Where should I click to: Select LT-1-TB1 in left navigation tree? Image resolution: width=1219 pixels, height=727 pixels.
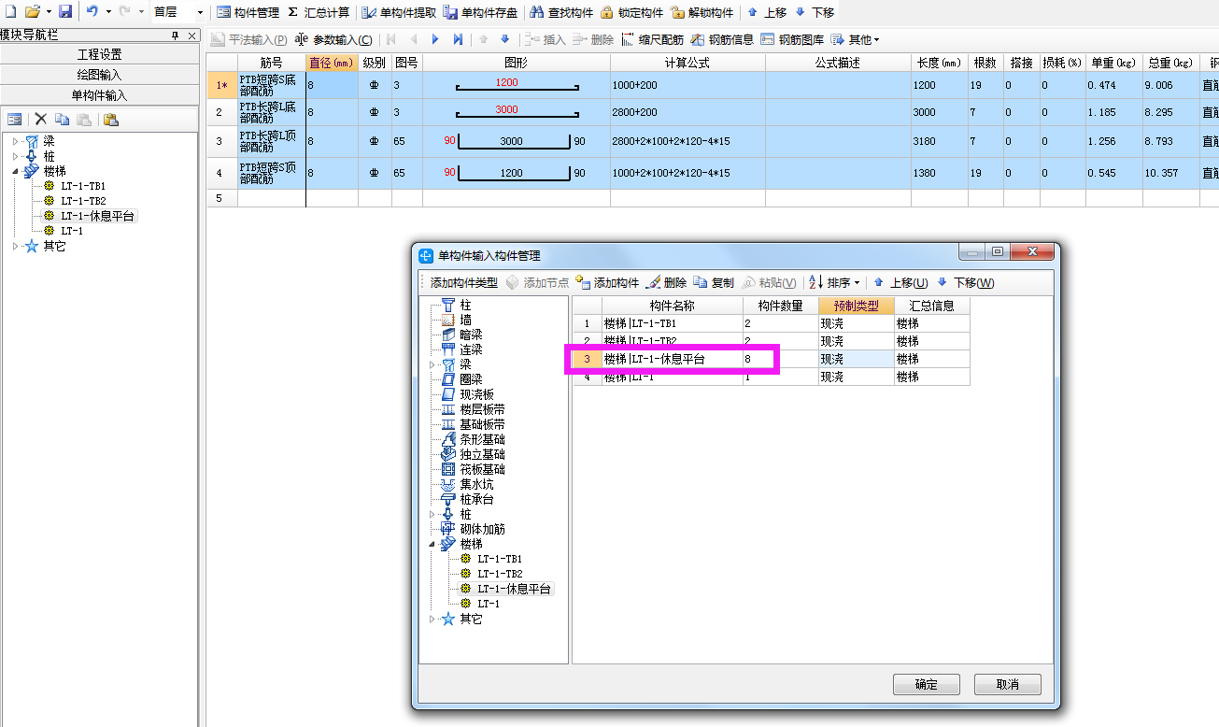[x=83, y=186]
